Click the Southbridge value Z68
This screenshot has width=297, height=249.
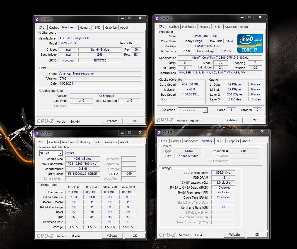coord(100,55)
